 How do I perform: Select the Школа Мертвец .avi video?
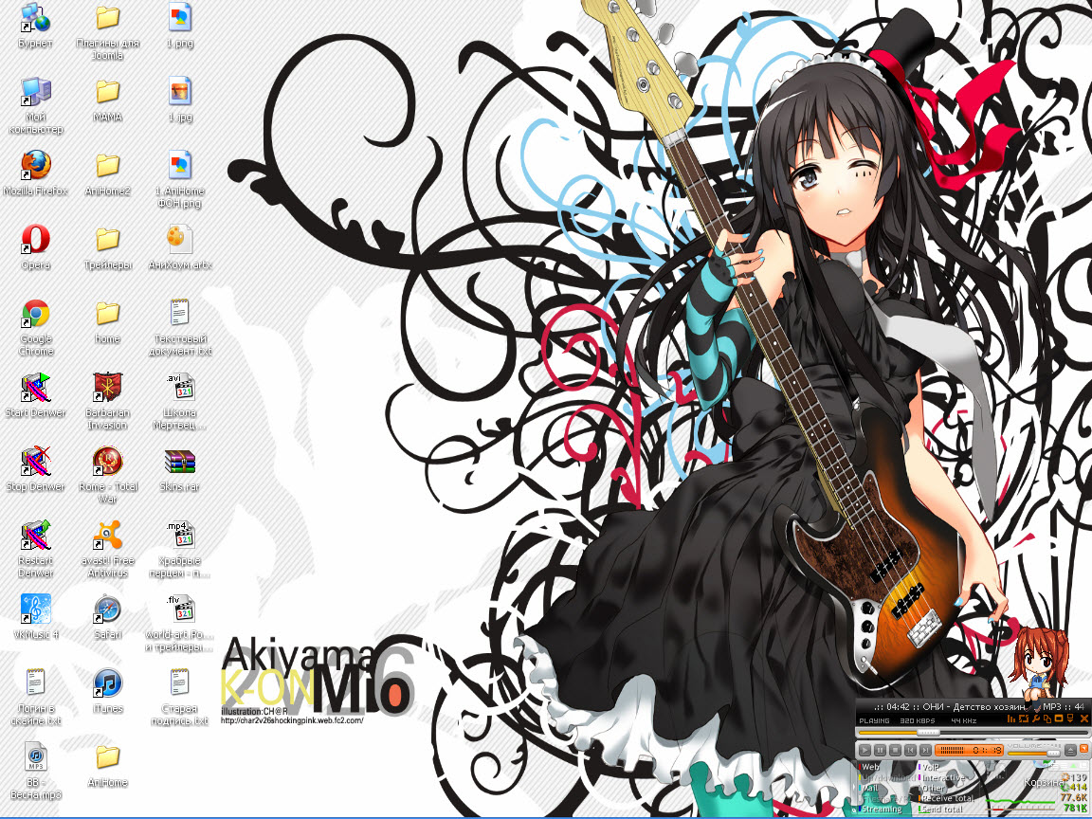click(x=180, y=400)
